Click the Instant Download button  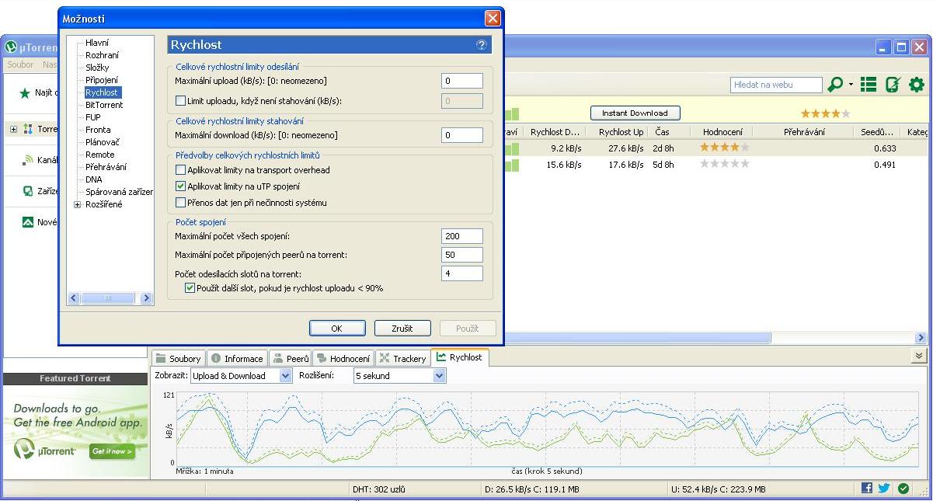(635, 113)
